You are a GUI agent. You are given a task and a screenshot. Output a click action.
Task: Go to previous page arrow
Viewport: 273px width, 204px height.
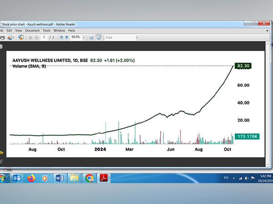point(30,37)
